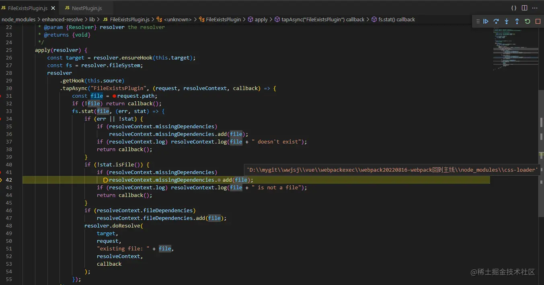Click 'add(file)' on highlighted line 42
Image resolution: width=544 pixels, height=285 pixels.
click(236, 180)
